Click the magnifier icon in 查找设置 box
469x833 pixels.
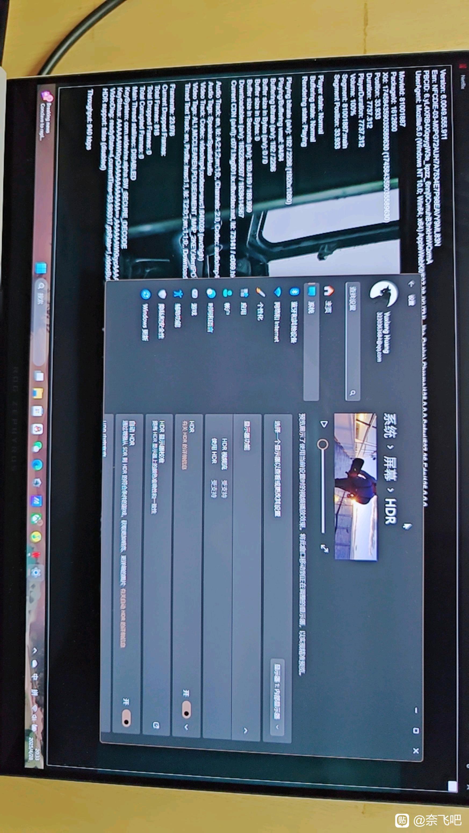[x=352, y=393]
